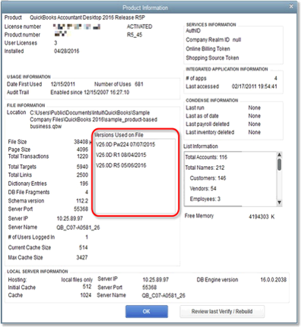Image resolution: width=301 pixels, height=327 pixels.
Task: Click the Last inventory deleted None value
Action: (x=255, y=132)
